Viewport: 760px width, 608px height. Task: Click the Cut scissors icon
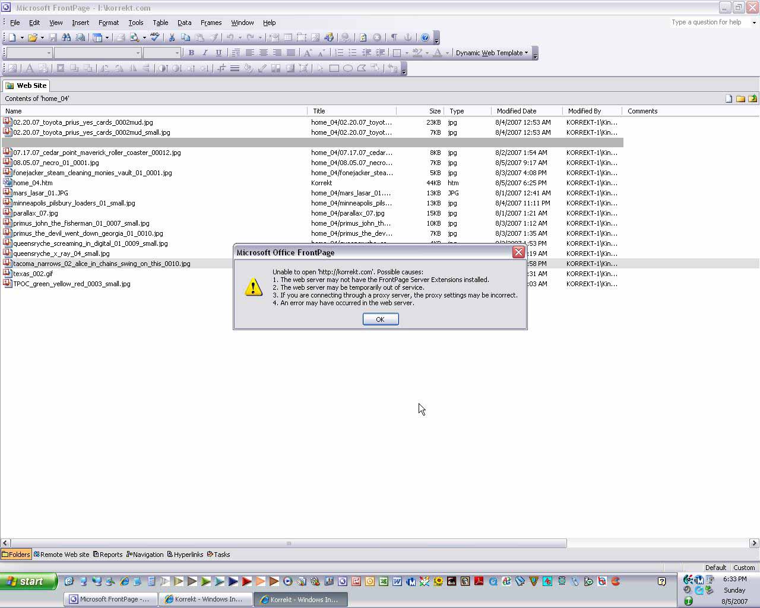tap(172, 37)
